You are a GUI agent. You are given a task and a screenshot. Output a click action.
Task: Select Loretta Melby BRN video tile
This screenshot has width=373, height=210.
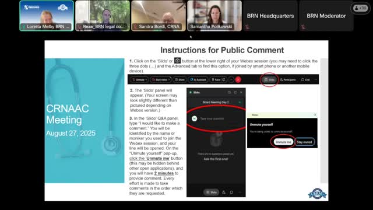[47, 16]
